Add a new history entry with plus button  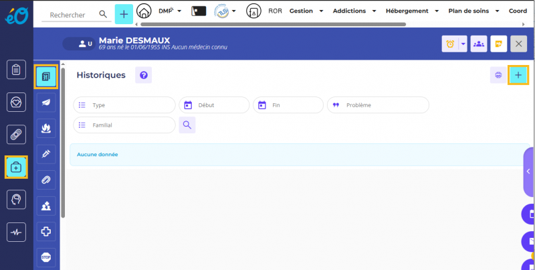tap(518, 76)
